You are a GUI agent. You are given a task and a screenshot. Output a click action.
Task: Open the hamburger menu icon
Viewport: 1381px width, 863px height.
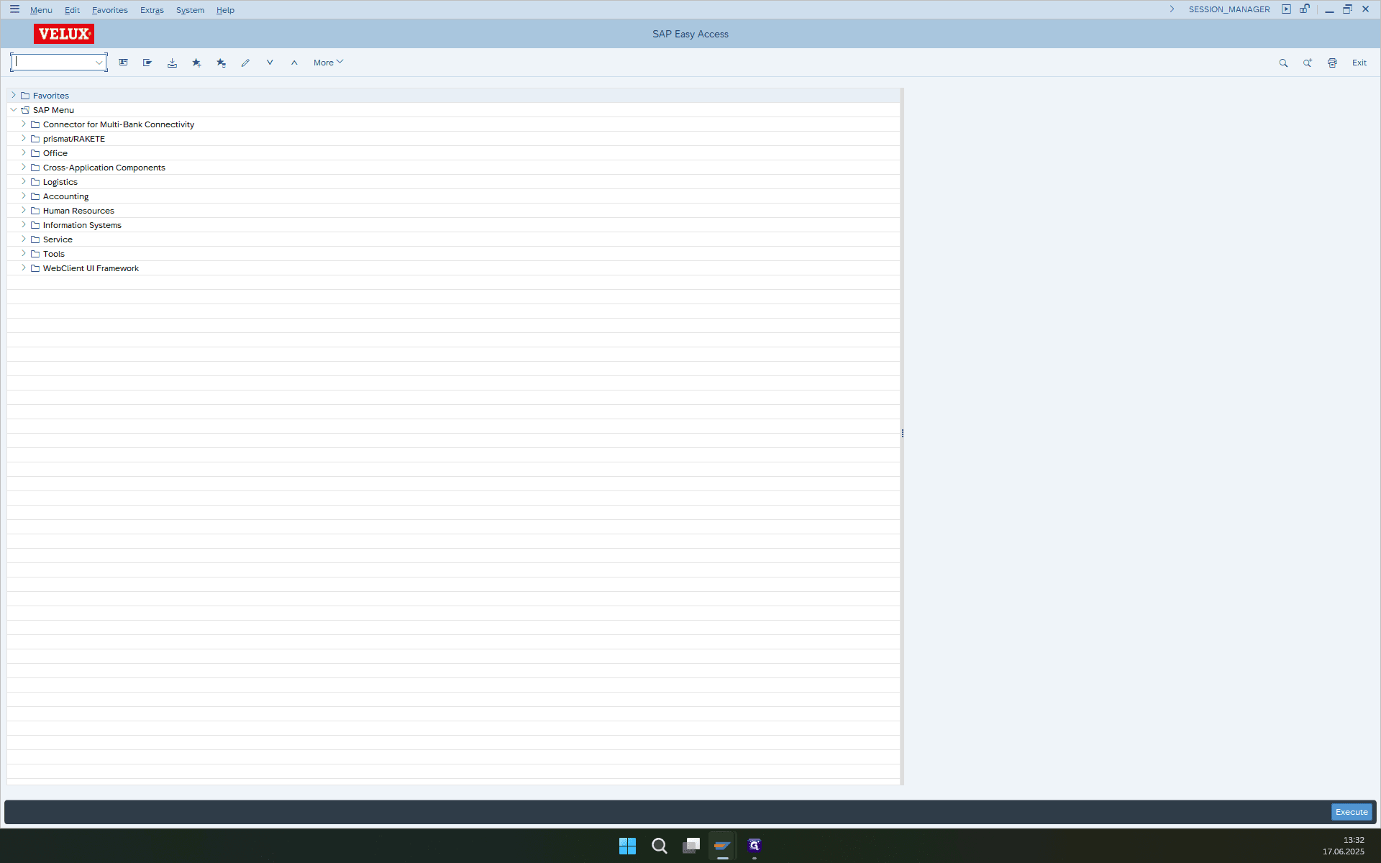click(14, 9)
